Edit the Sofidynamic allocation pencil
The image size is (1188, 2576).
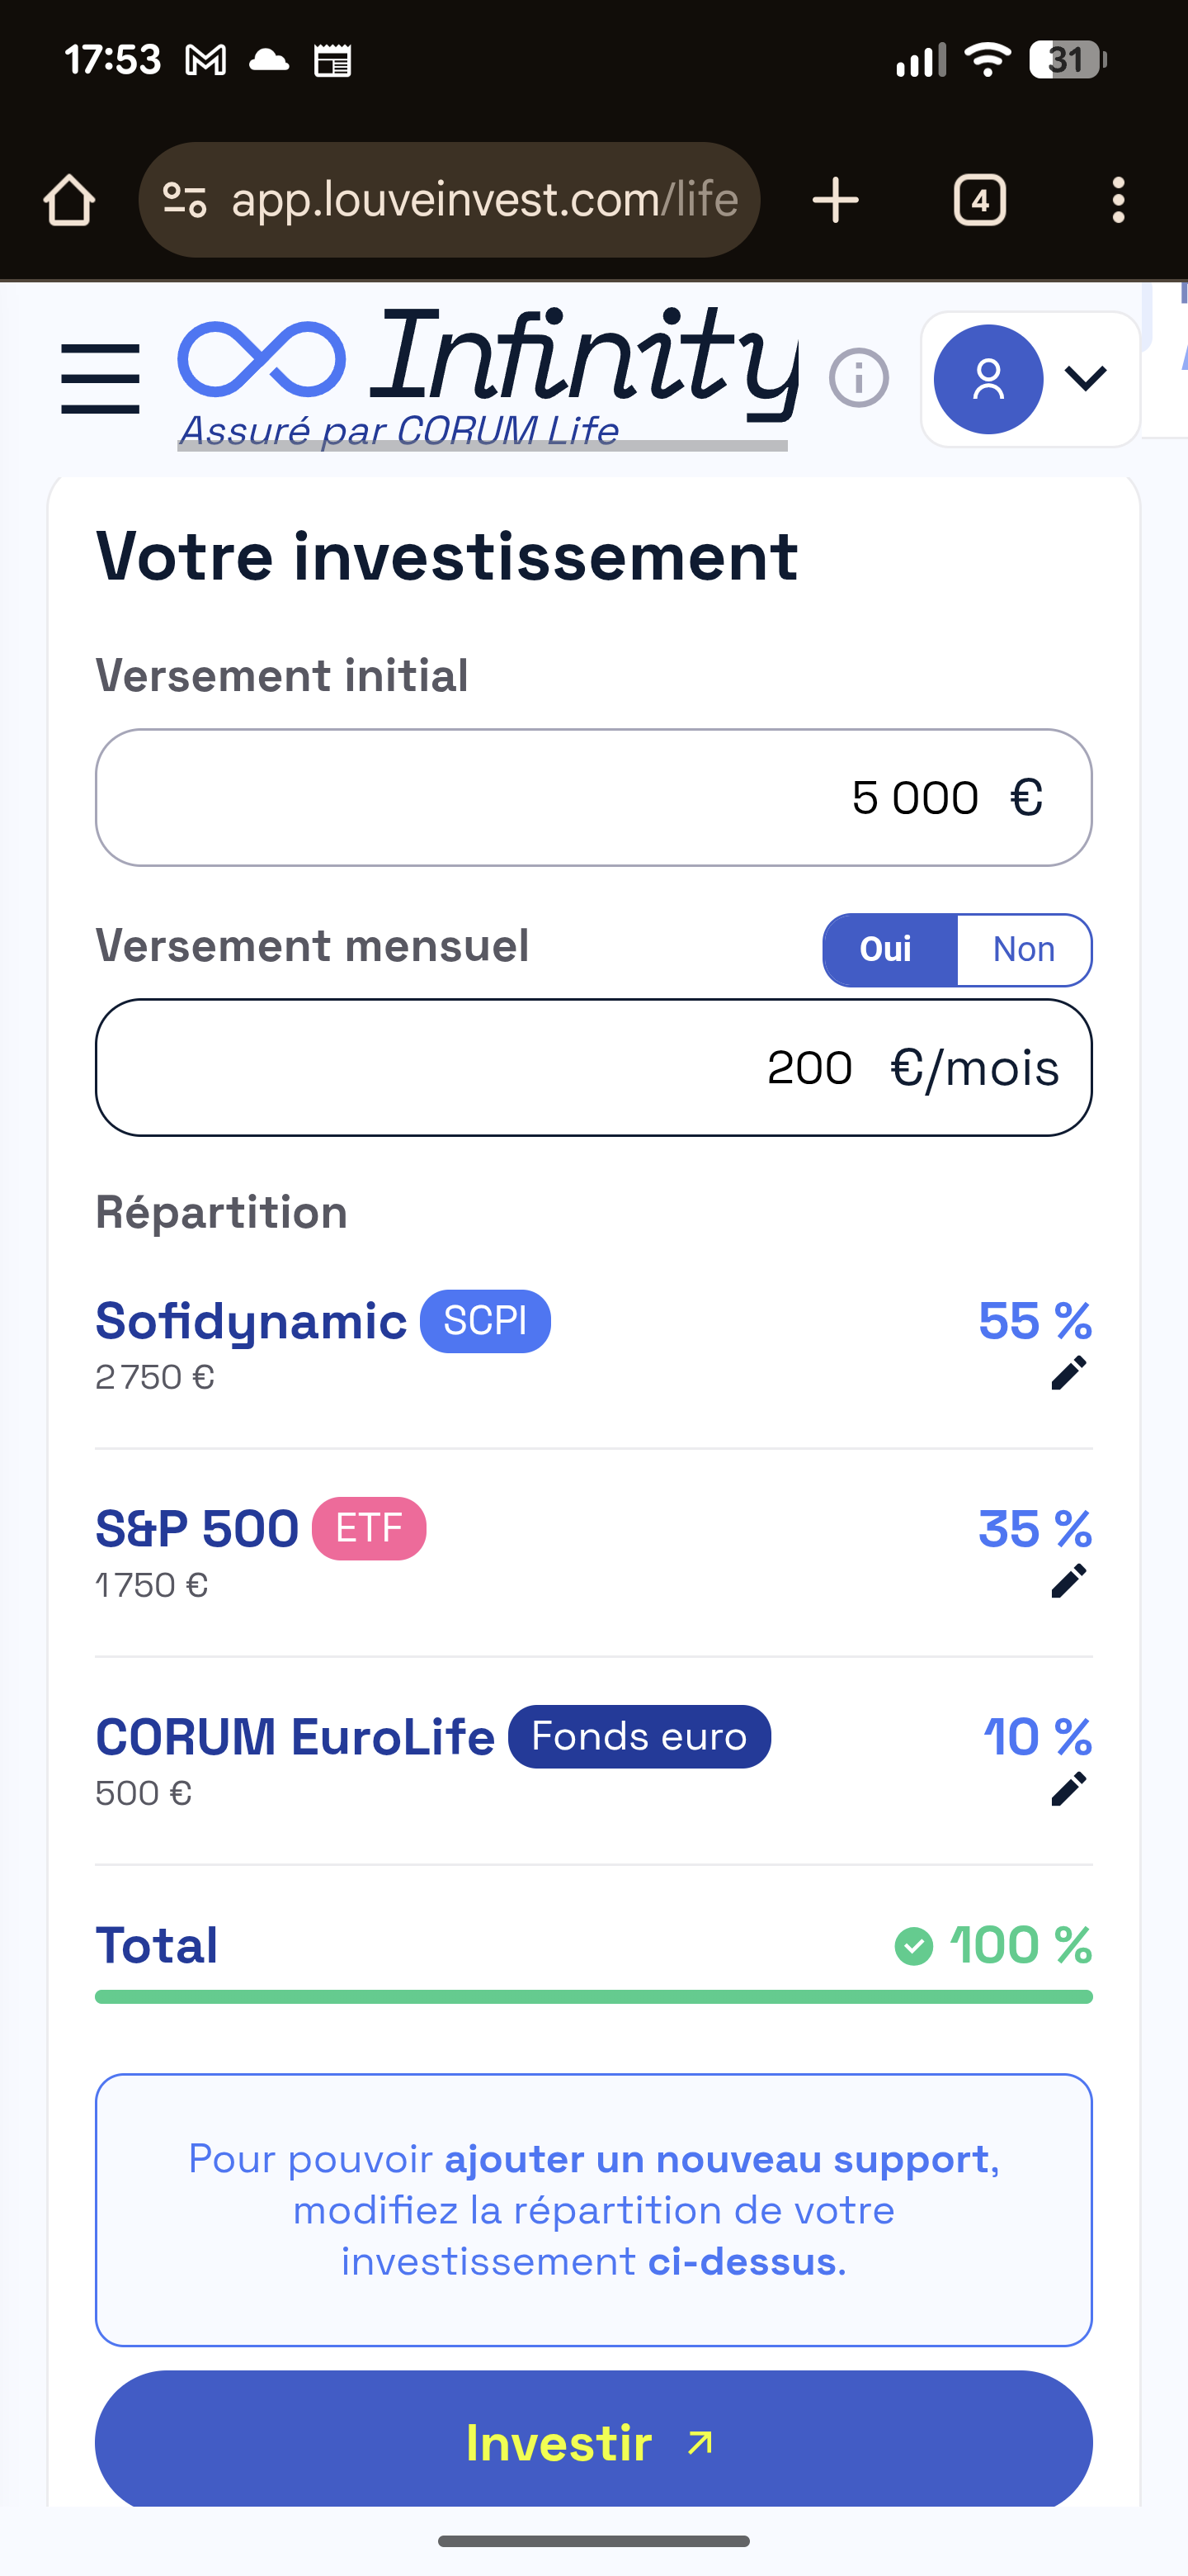(x=1068, y=1373)
